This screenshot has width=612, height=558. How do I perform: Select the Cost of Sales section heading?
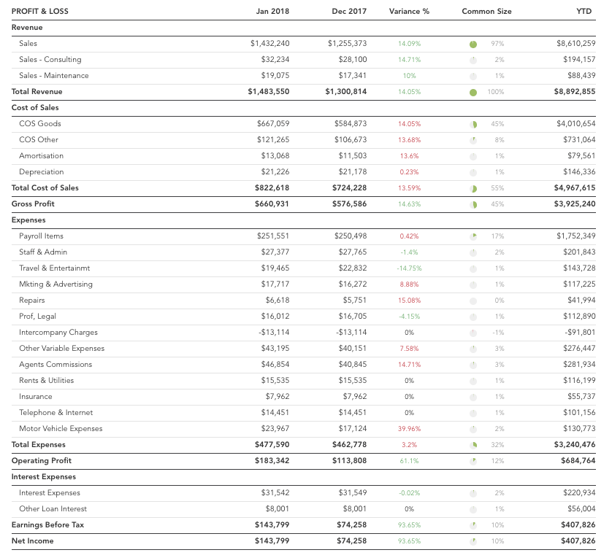click(35, 108)
